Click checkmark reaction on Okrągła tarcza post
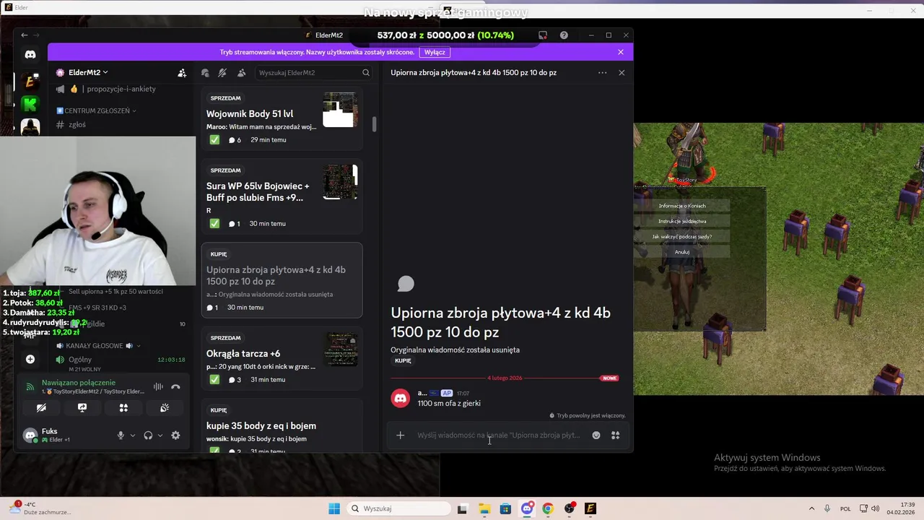Screen dimensions: 924x520 (x=214, y=380)
